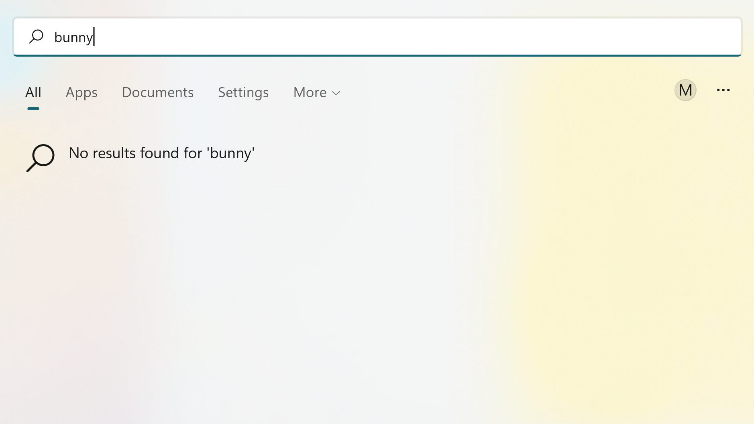Expand the More filters dropdown
Screen dimensions: 754x424
tap(316, 92)
